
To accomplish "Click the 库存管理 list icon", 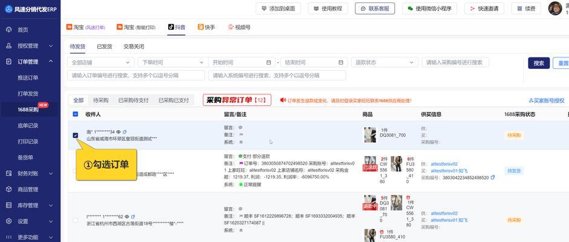I will [9, 205].
